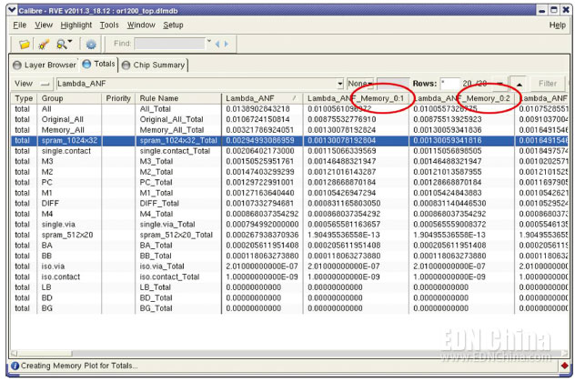The height and width of the screenshot is (382, 575).
Task: Select the Totals tab
Action: 98,65
